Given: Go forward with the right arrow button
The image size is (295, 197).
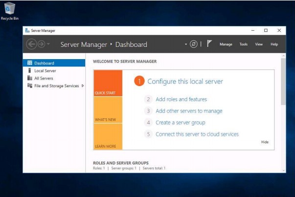Looking at the screenshot, I should (x=42, y=44).
